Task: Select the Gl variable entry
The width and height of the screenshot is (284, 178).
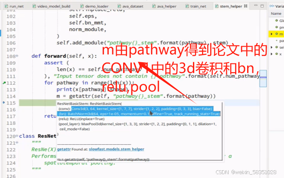Action: coord(280,21)
